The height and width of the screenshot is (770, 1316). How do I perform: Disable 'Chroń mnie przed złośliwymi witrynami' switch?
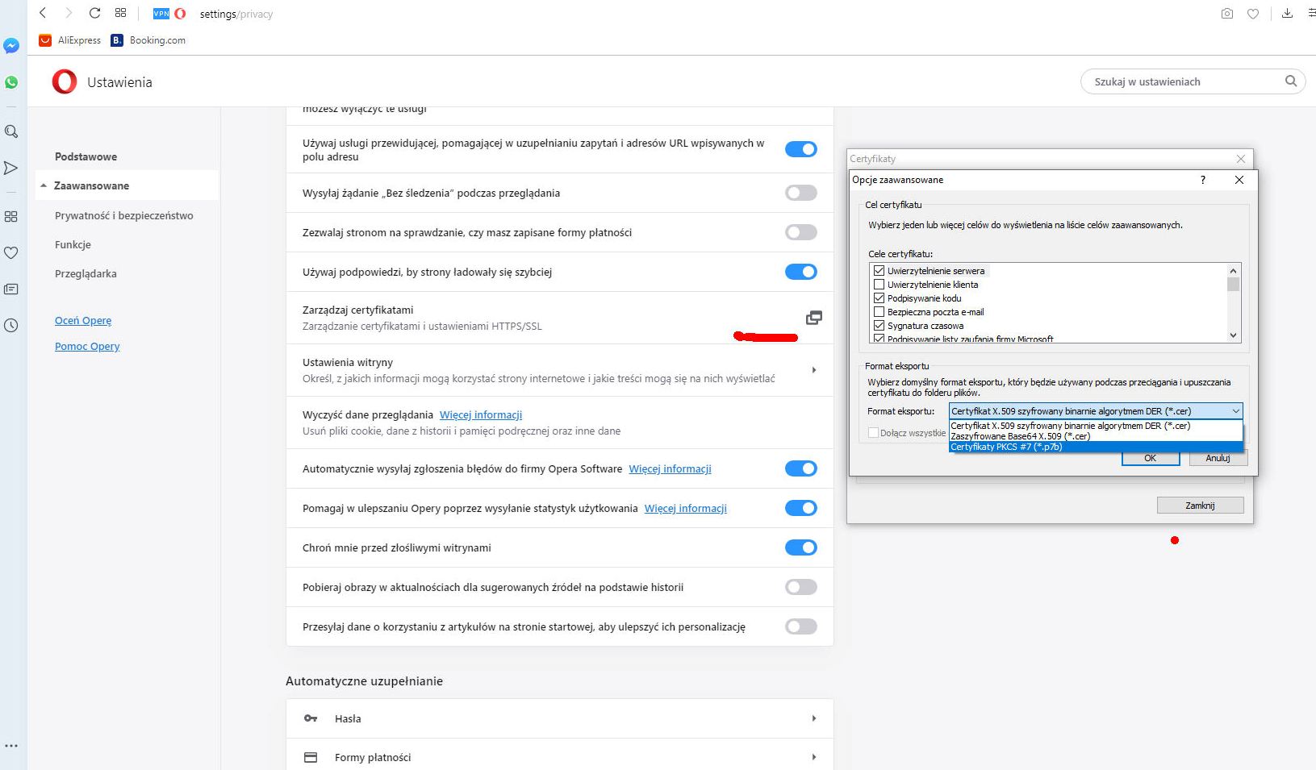[x=800, y=547]
